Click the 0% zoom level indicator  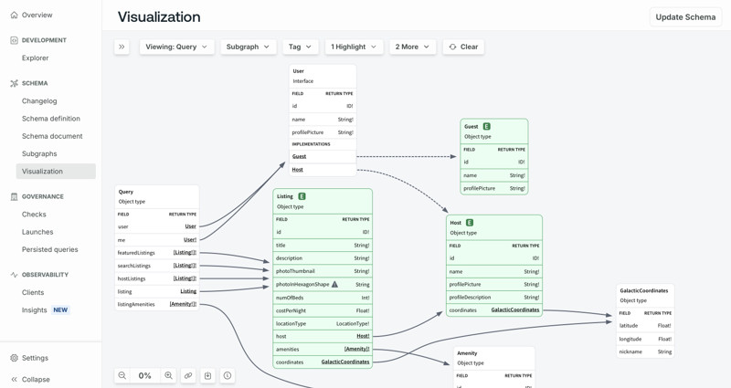[x=145, y=375]
